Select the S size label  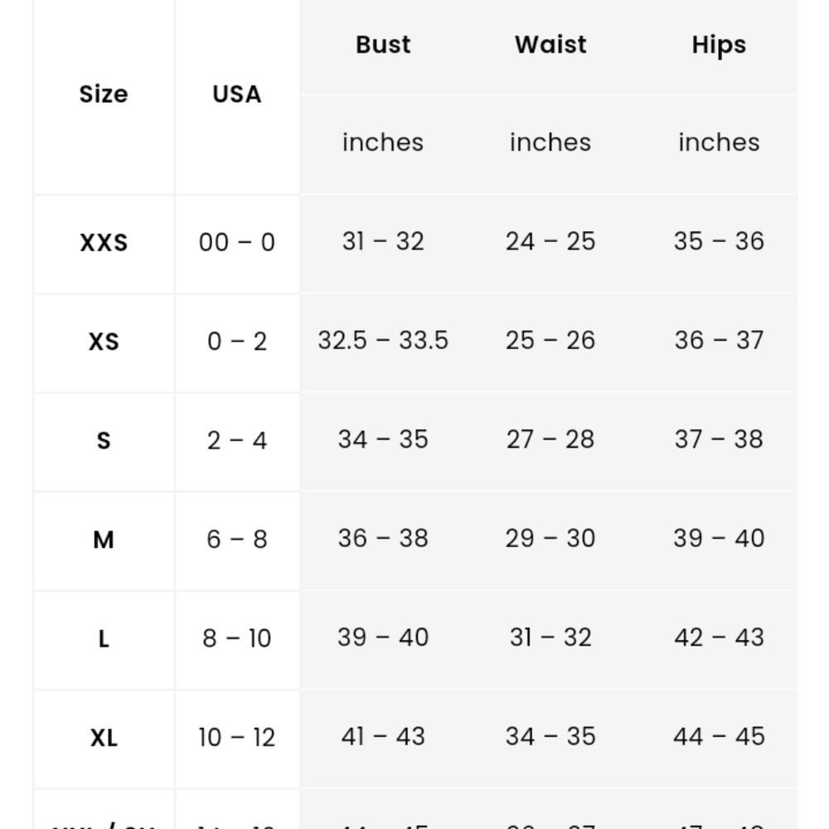104,440
